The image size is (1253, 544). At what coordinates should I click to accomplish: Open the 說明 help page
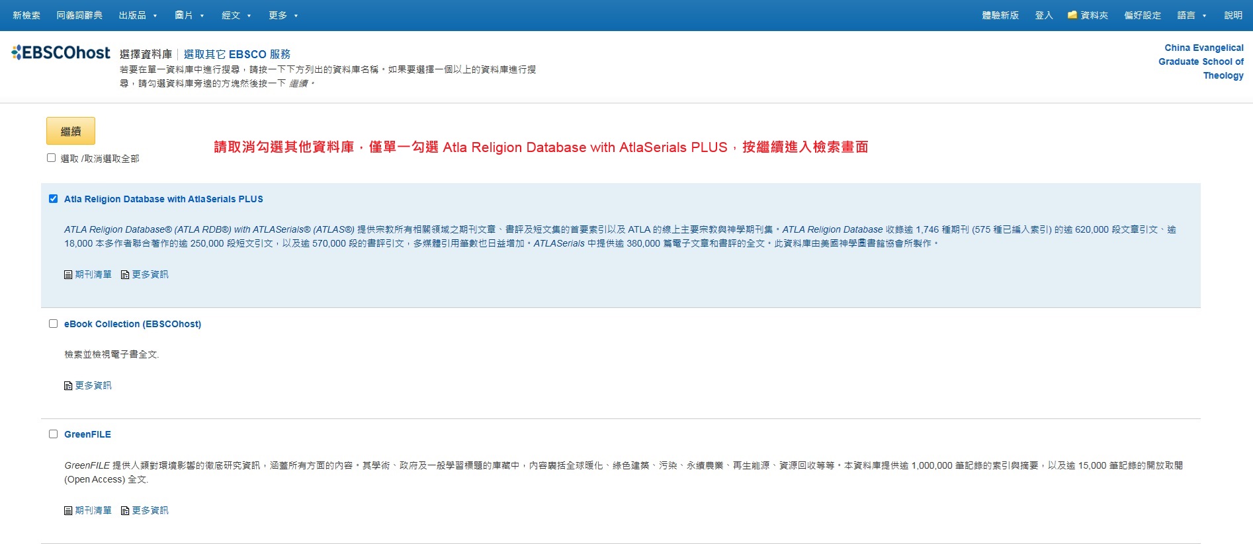tap(1233, 15)
